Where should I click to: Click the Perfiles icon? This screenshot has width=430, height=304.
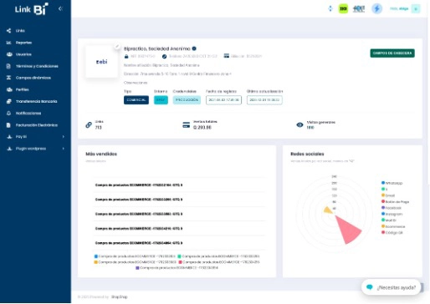[x=9, y=89]
